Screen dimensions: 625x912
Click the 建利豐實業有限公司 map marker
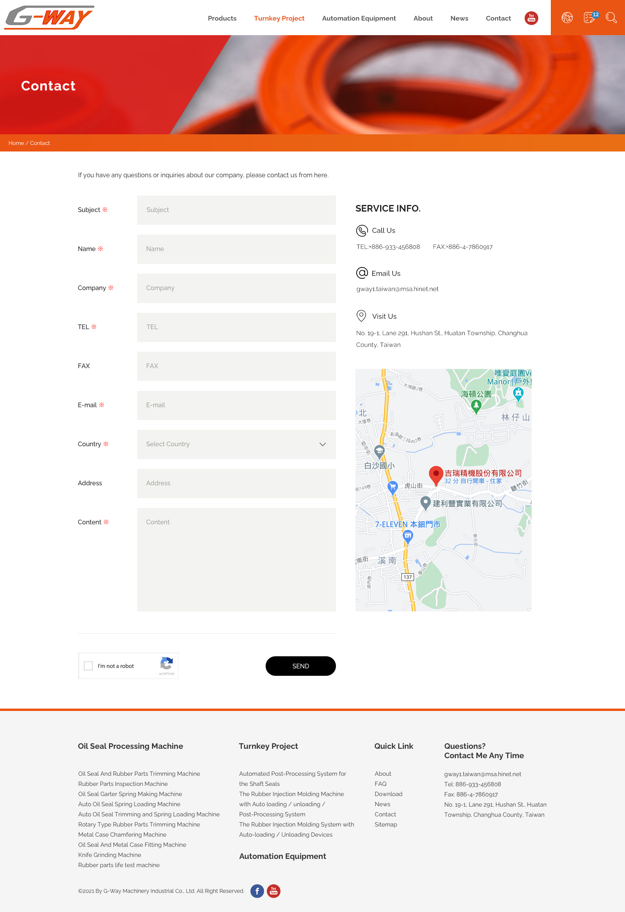coord(425,503)
